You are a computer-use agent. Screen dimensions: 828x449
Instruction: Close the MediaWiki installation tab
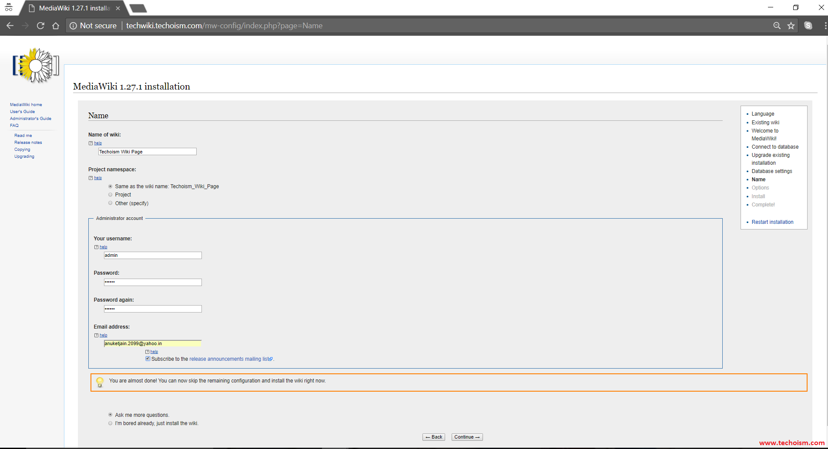(x=118, y=8)
